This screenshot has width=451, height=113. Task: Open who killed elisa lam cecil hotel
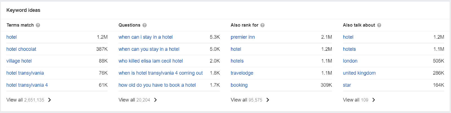pos(151,61)
